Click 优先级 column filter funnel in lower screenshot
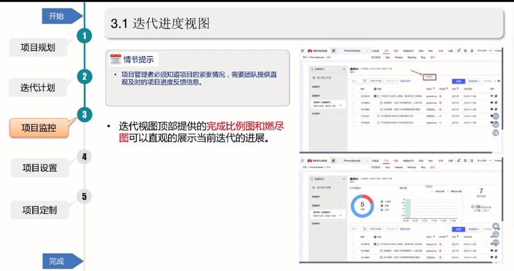The height and width of the screenshot is (271, 514). tap(447, 237)
